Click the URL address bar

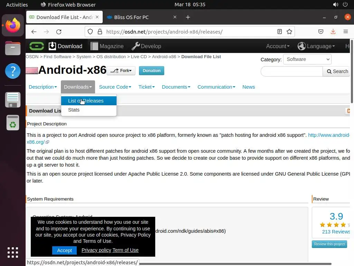coord(190,32)
